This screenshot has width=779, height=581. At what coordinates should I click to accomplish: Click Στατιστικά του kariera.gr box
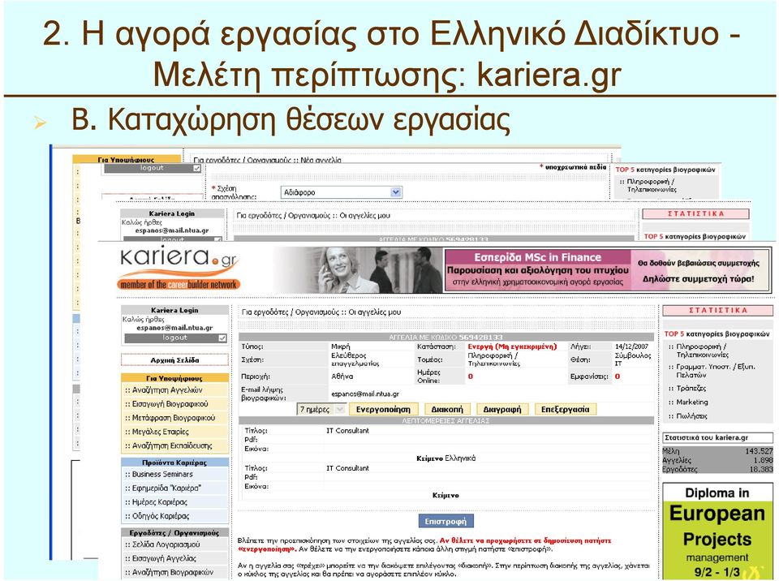click(x=717, y=438)
